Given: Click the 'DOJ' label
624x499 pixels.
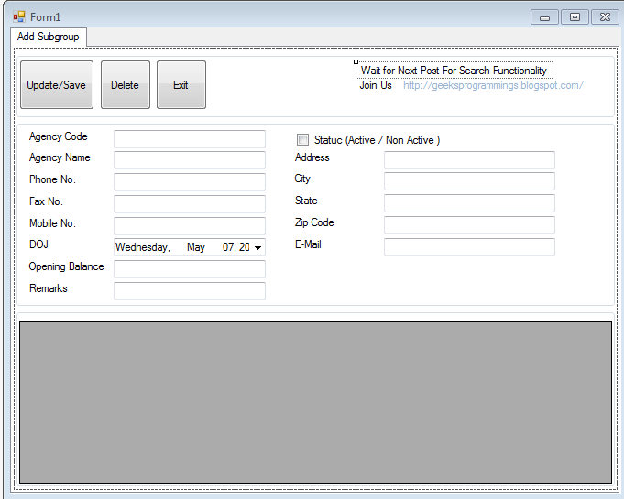Looking at the screenshot, I should tap(38, 244).
